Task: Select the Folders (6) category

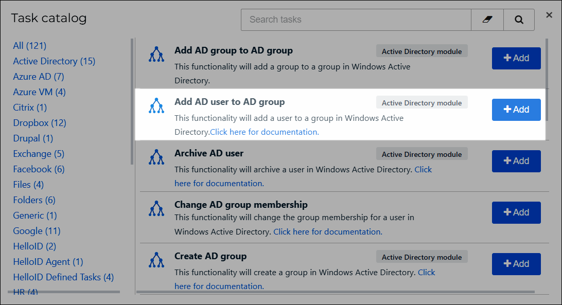Action: click(34, 200)
